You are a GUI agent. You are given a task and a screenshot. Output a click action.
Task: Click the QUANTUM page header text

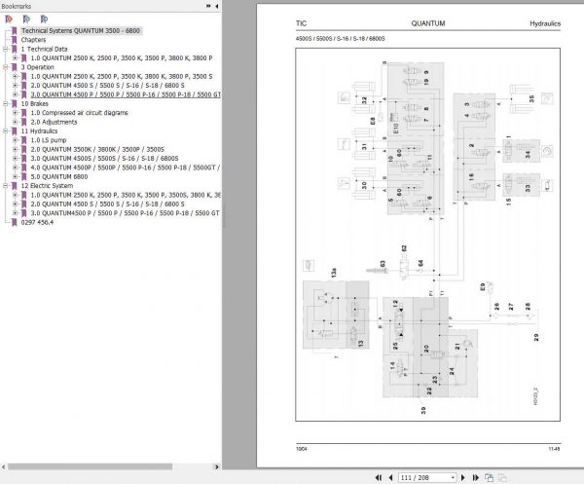428,23
